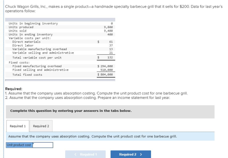This screenshot has height=158, width=228.
Task: Click the Variable selling and administrative row
Action: (60, 53)
